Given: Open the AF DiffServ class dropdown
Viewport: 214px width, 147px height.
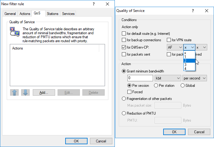Looking at the screenshot, I should (174, 47).
